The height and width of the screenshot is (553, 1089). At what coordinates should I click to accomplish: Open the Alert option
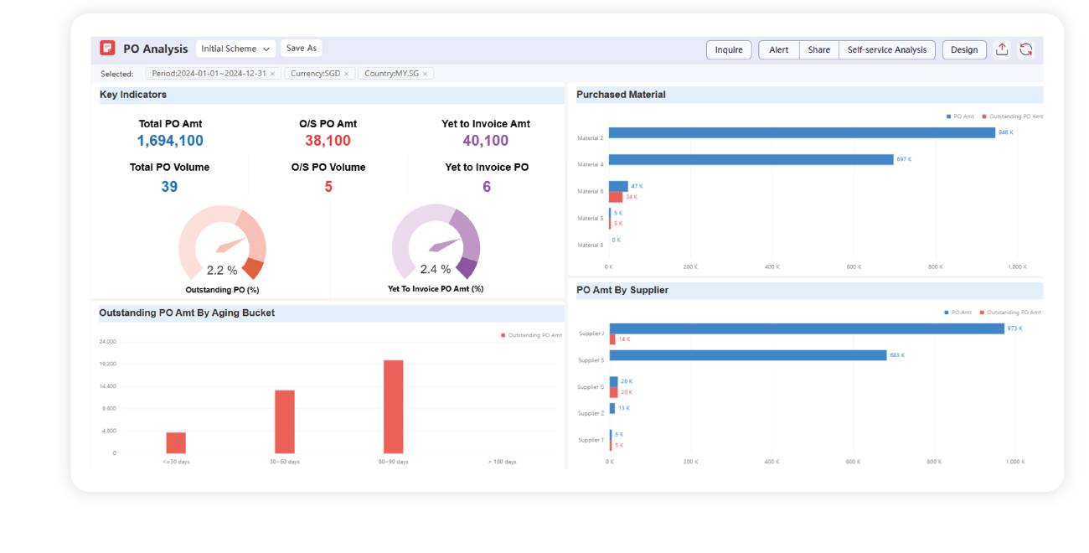click(x=778, y=49)
